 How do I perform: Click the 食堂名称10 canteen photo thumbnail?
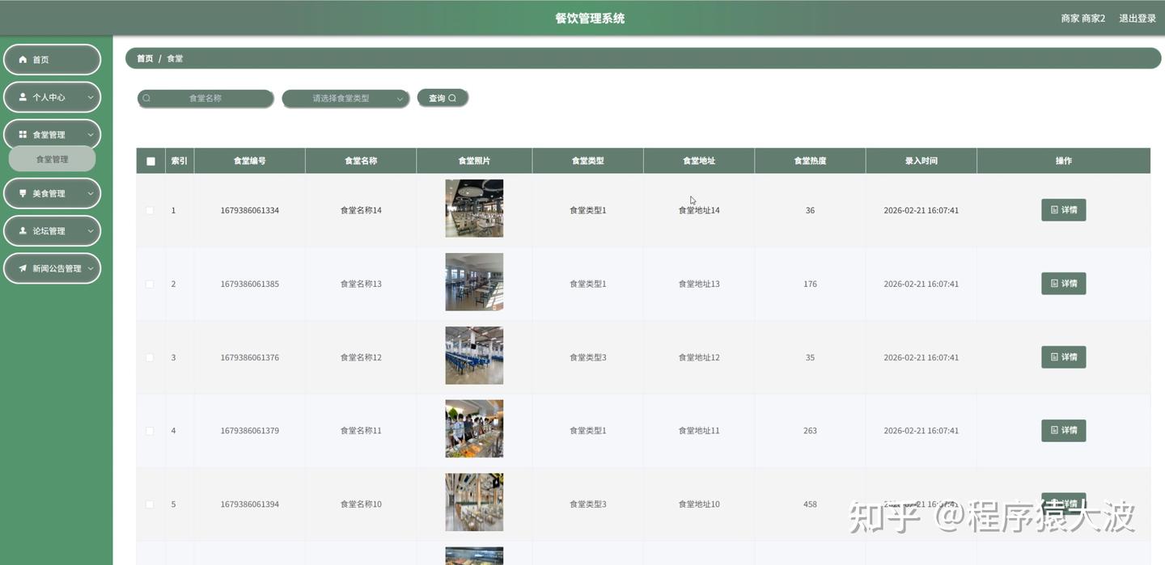click(x=474, y=503)
